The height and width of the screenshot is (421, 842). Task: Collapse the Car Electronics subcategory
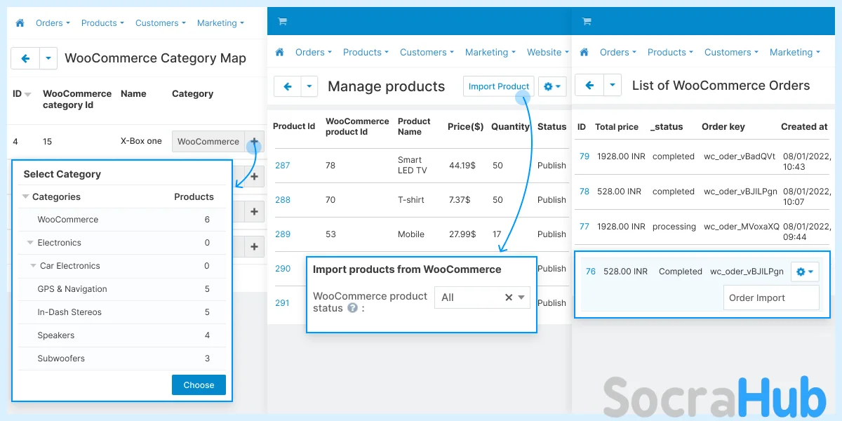tap(33, 266)
